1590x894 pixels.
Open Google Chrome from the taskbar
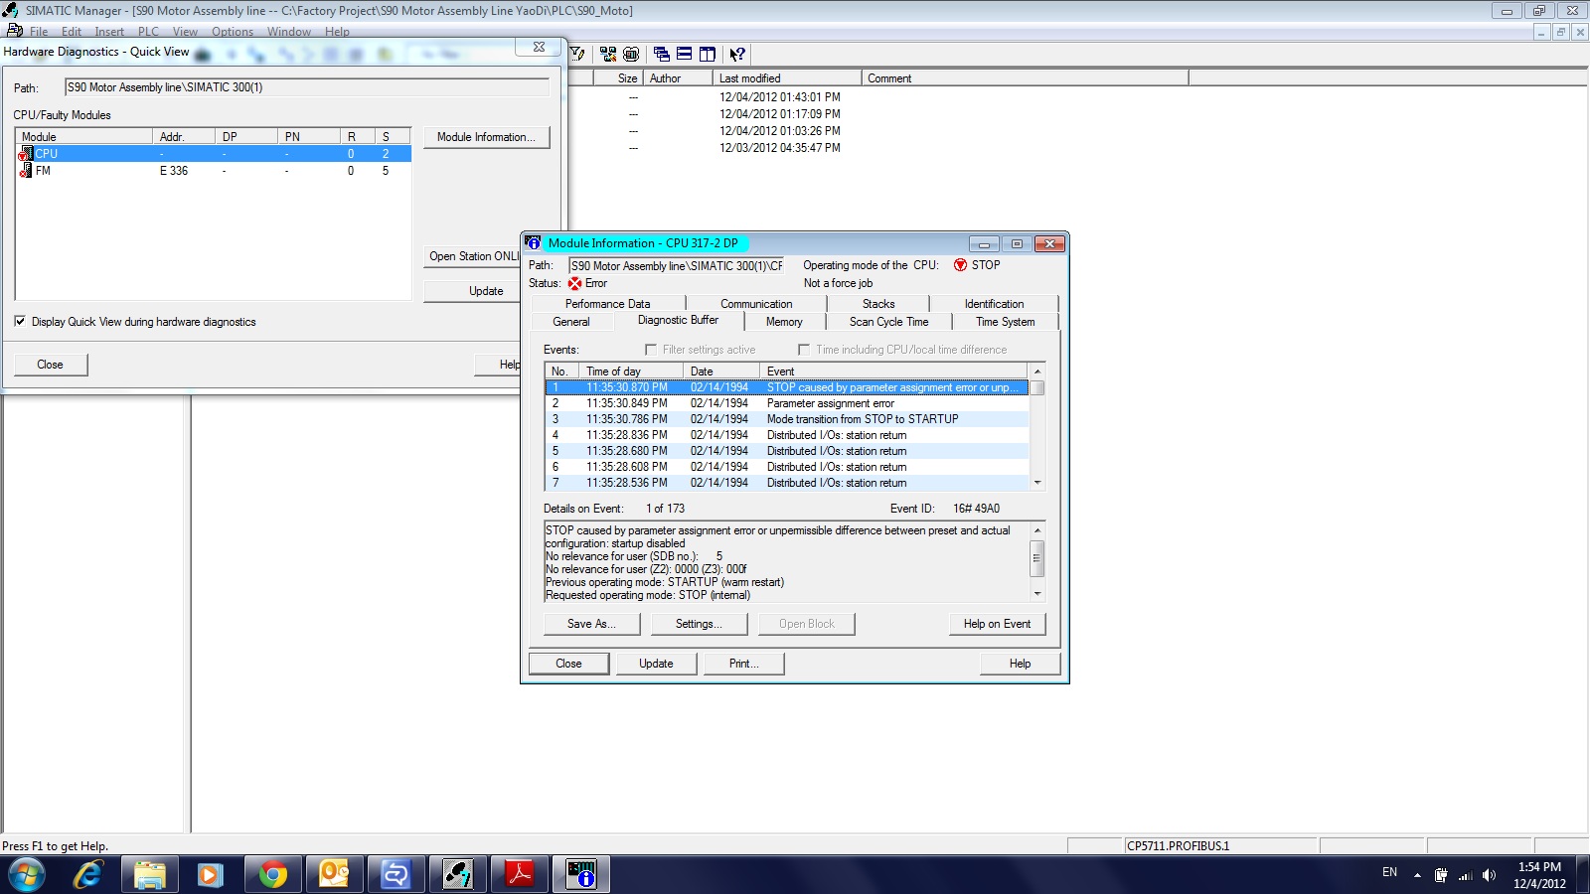point(273,875)
